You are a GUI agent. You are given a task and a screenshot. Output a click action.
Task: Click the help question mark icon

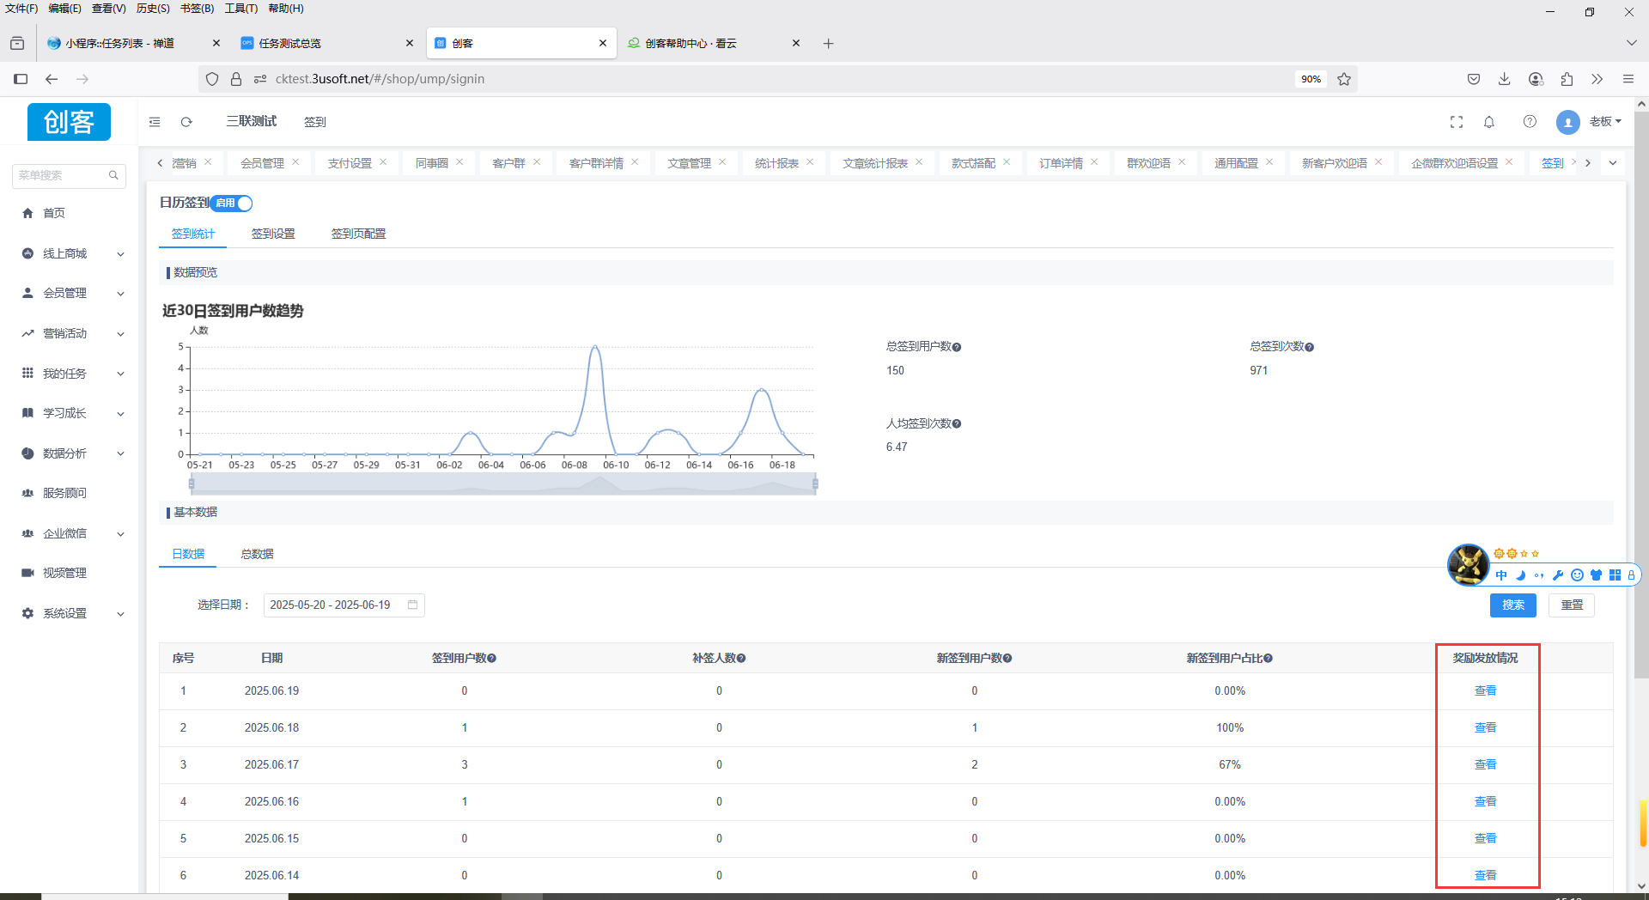(x=1530, y=122)
